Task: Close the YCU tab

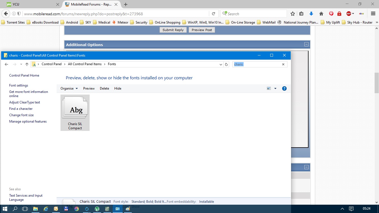Action: click(58, 4)
